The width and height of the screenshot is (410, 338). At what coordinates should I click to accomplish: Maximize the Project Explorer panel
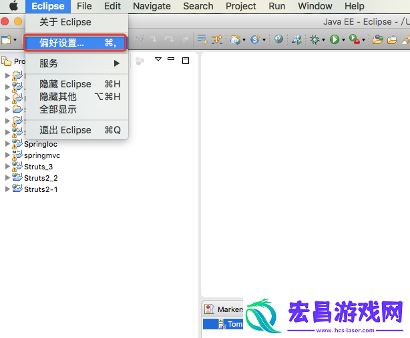point(186,61)
